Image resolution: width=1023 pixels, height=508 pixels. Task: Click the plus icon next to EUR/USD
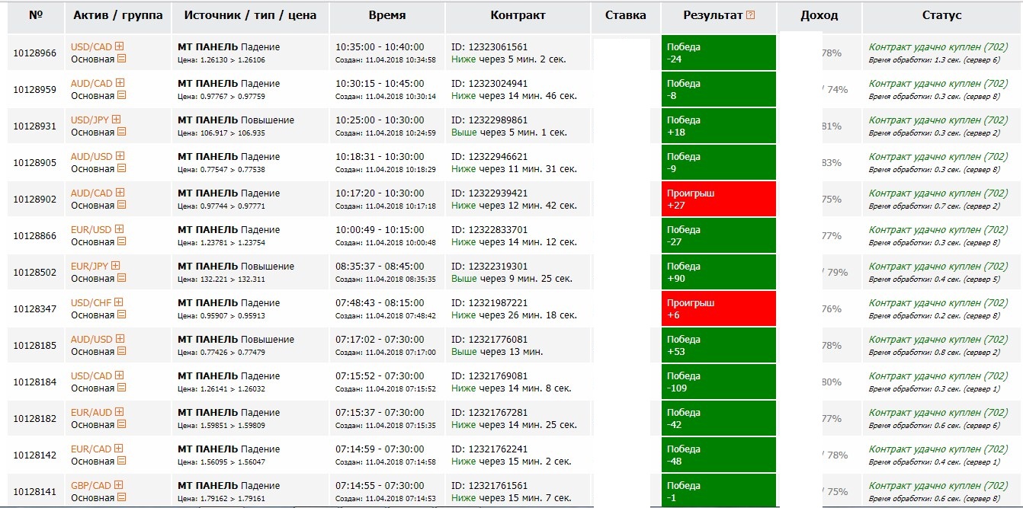(118, 229)
